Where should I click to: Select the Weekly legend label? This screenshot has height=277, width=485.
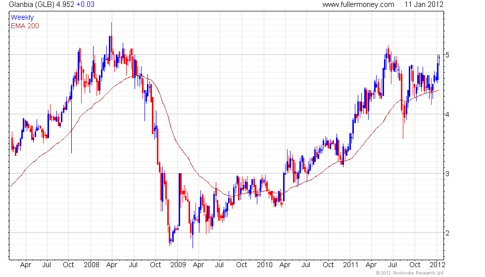point(22,18)
